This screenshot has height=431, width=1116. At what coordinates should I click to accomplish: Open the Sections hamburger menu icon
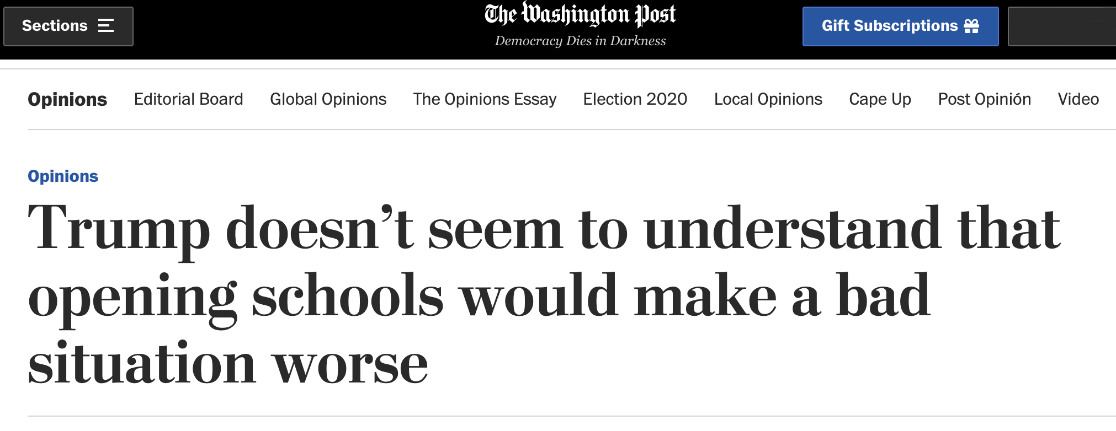(x=106, y=26)
